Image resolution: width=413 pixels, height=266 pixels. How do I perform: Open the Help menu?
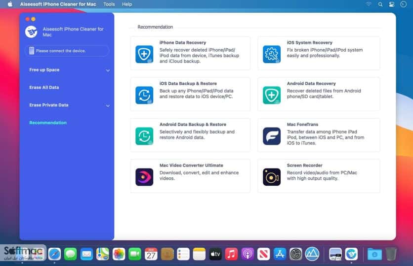click(127, 4)
